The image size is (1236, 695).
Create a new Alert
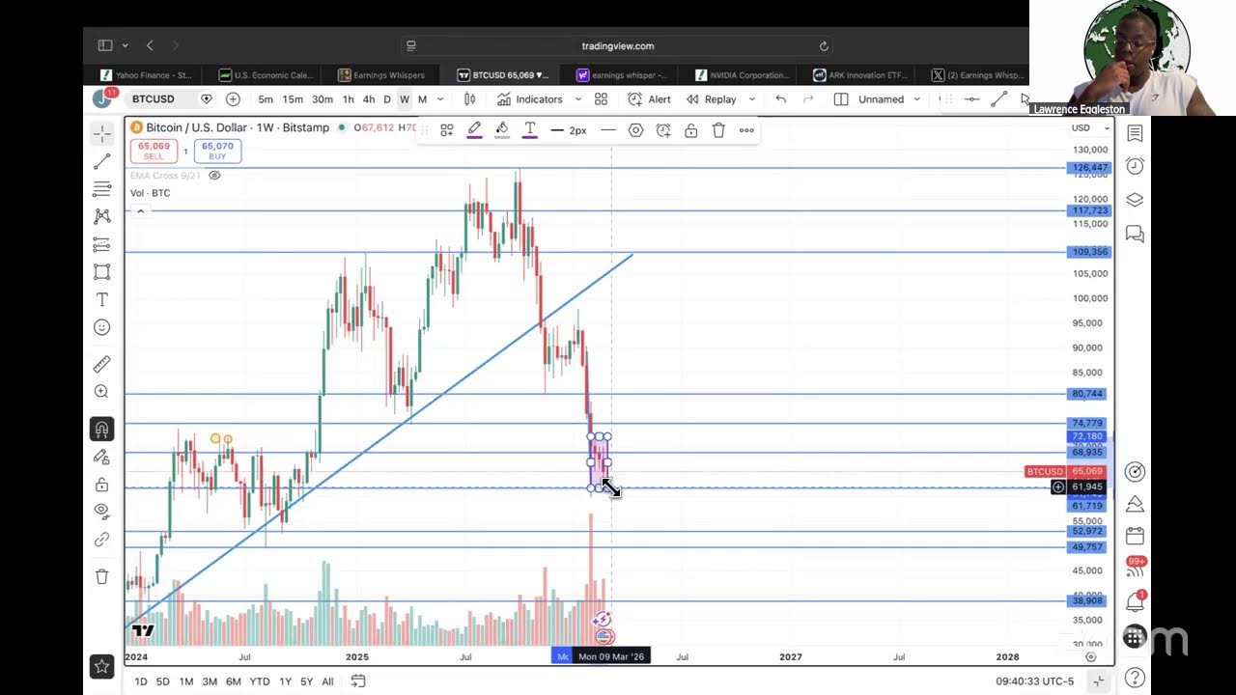649,99
